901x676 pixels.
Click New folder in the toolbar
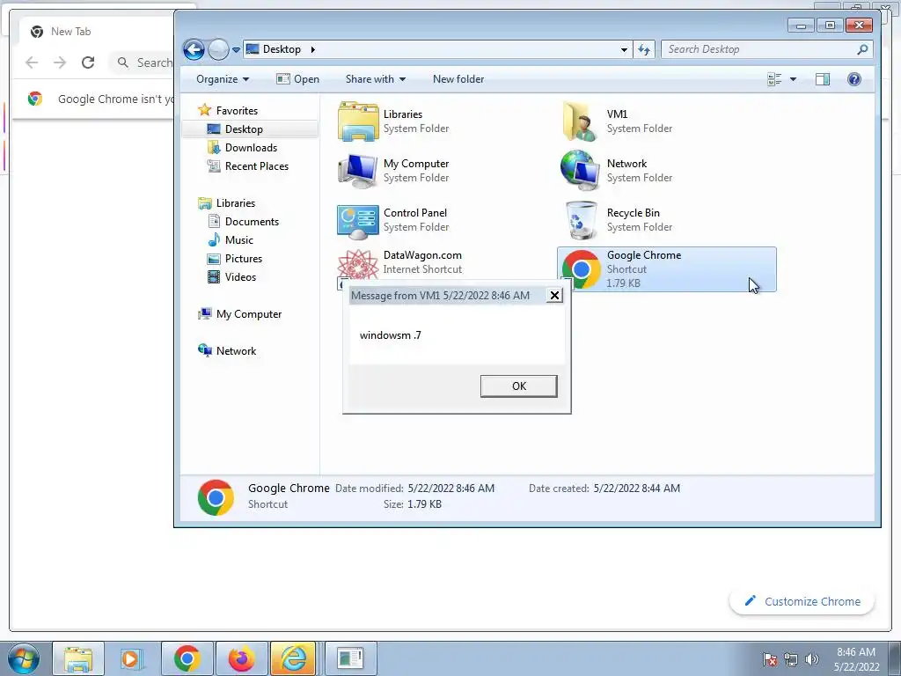[458, 79]
